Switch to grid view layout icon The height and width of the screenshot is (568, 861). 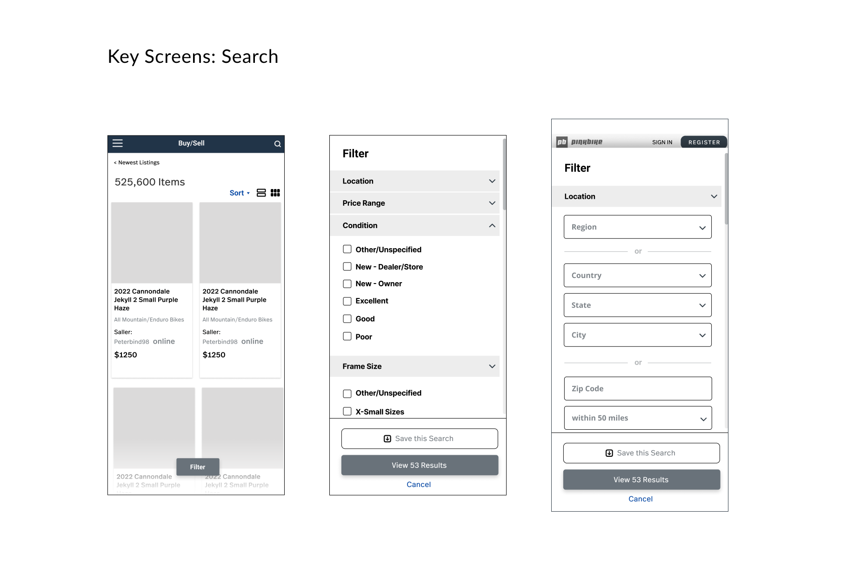tap(275, 193)
